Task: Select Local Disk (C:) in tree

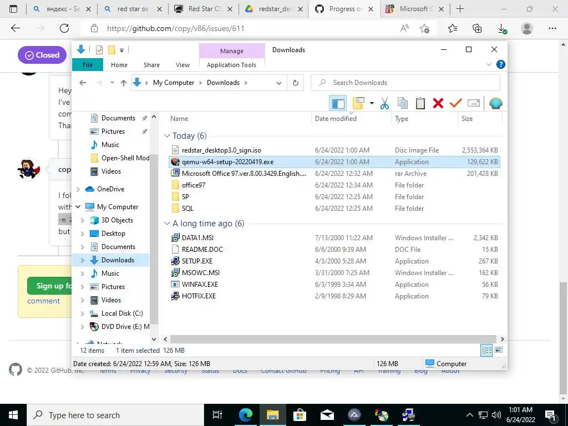Action: pyautogui.click(x=122, y=313)
